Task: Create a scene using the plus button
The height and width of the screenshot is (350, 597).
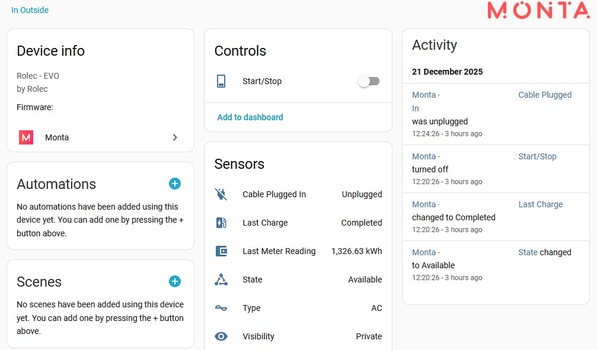Action: tap(174, 281)
